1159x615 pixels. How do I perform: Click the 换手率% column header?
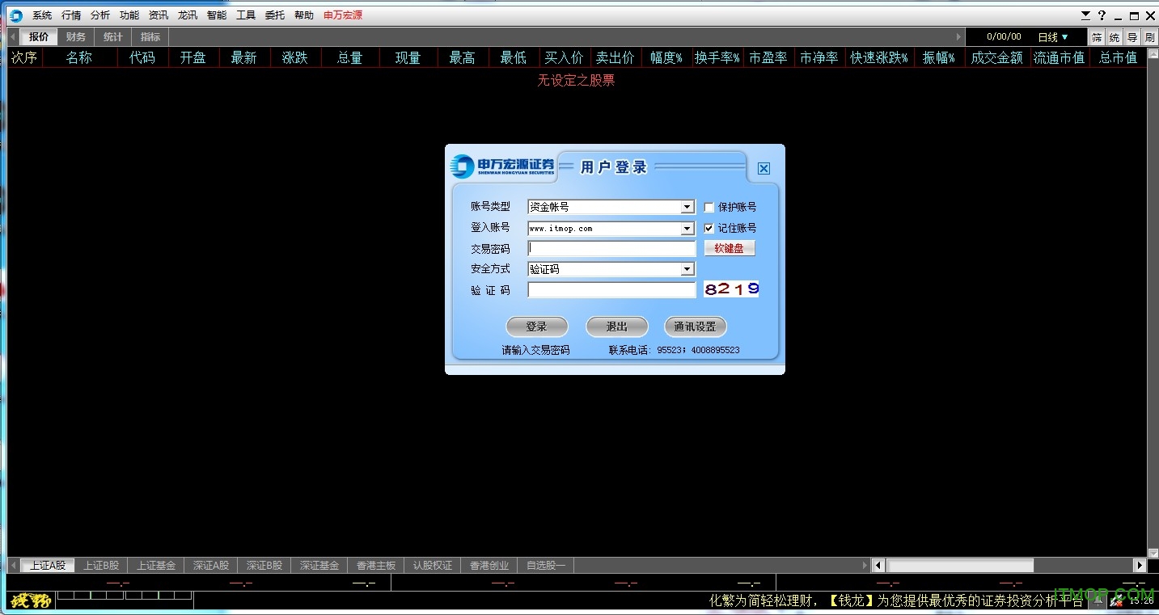pyautogui.click(x=717, y=57)
